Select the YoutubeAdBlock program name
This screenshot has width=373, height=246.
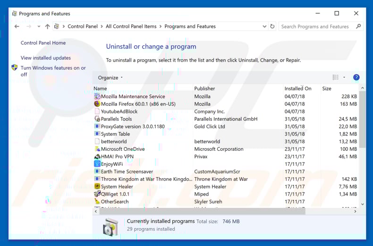(x=119, y=111)
